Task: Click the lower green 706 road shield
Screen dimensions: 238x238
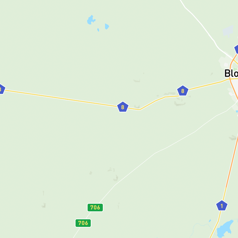Action: (83, 223)
